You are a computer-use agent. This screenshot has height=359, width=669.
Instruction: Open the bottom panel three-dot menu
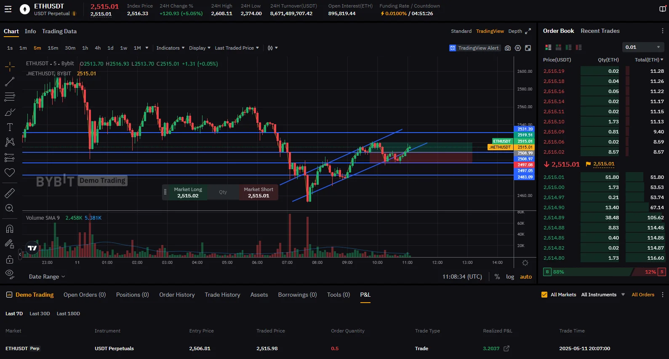[x=662, y=295]
